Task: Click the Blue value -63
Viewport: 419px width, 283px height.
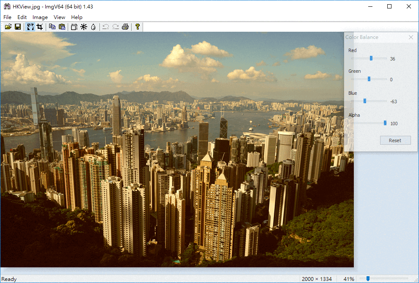Action: pyautogui.click(x=394, y=102)
